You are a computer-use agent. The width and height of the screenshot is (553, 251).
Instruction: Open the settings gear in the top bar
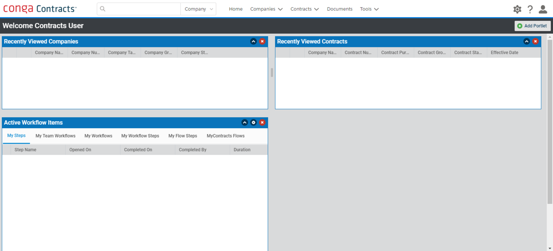click(518, 9)
